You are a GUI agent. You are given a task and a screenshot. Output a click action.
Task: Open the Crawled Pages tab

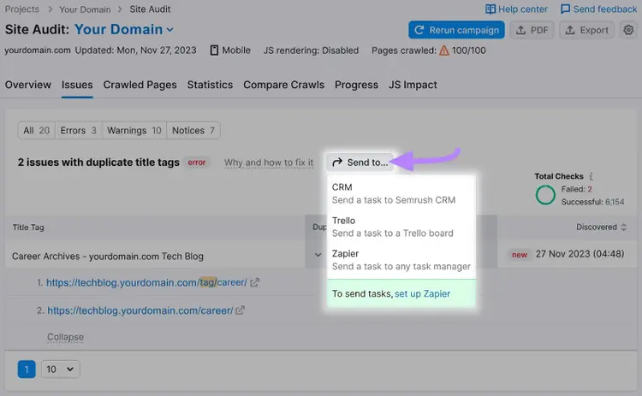click(140, 85)
